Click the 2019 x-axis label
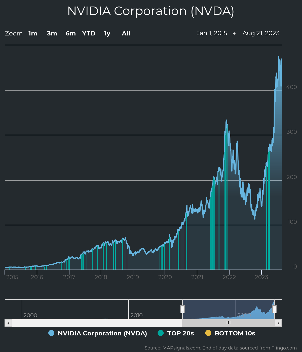Viewport: 302px width, 352px height. click(x=133, y=277)
